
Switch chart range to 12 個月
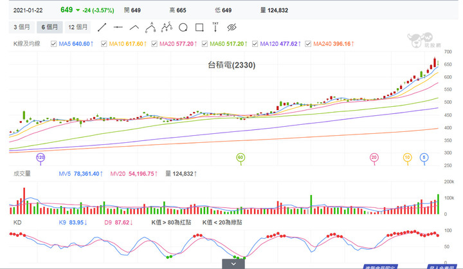coord(78,27)
